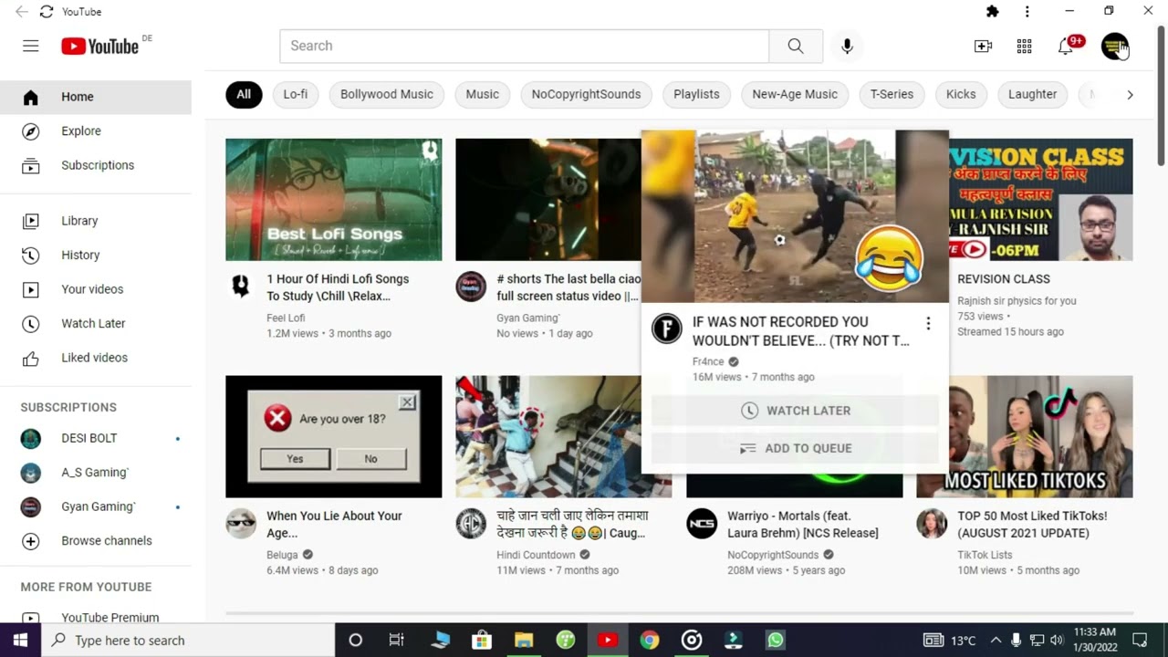Open the hamburger guide menu
1168x657 pixels.
31,46
